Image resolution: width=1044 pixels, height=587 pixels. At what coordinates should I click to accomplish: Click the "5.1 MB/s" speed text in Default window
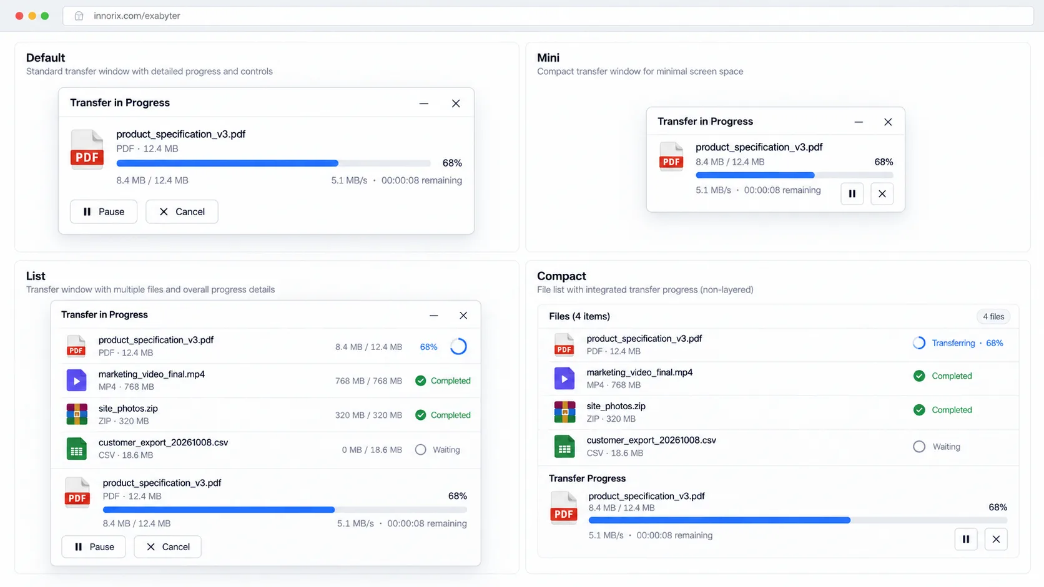click(x=350, y=180)
